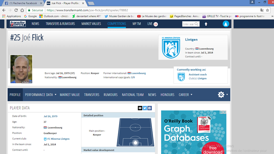Viewport: 274px width, 154px height.
Task: Click the upward arrow icon in Transfermarkt header
Action: coord(206,24)
